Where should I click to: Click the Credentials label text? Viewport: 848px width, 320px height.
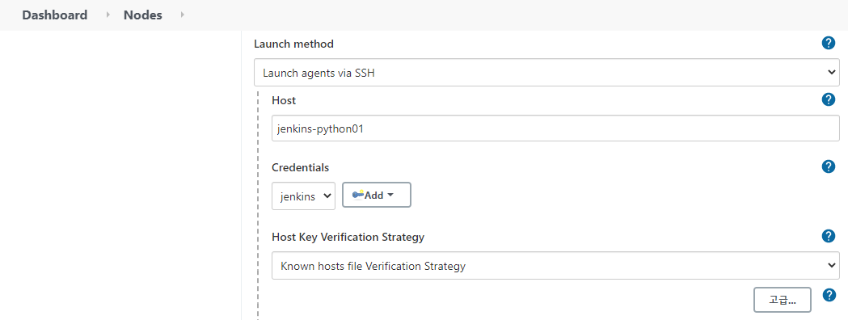point(300,167)
